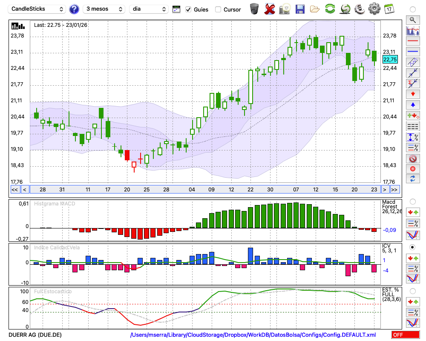Image resolution: width=426 pixels, height=341 pixels.
Task: Select the red horizontal line tool
Action: point(412,41)
